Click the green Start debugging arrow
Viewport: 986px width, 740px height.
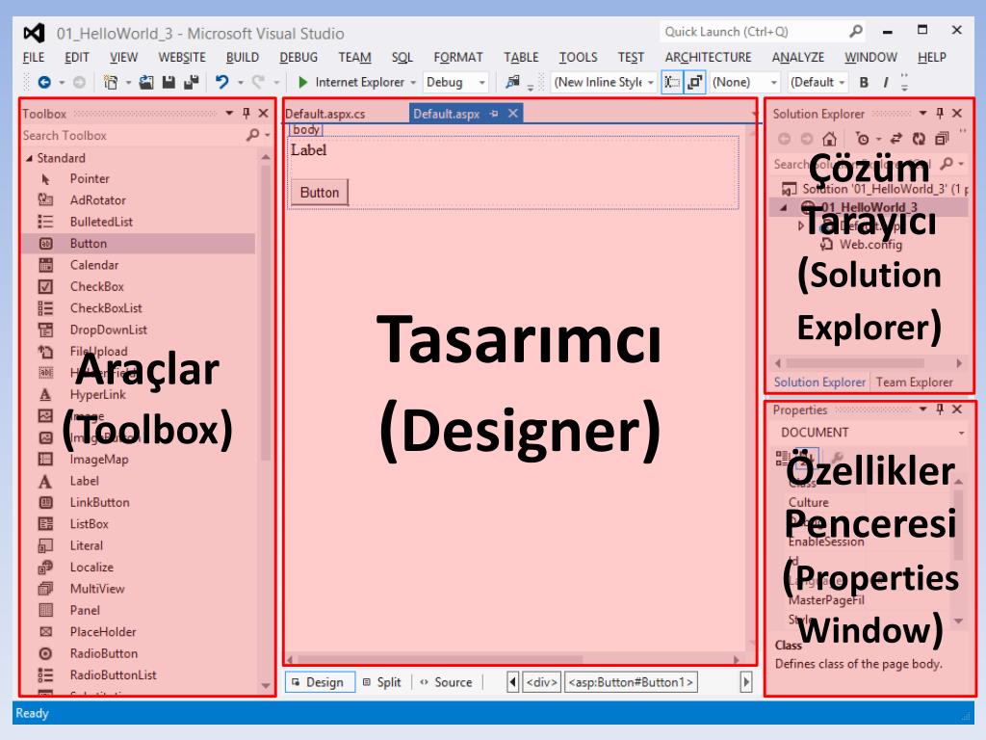coord(302,82)
